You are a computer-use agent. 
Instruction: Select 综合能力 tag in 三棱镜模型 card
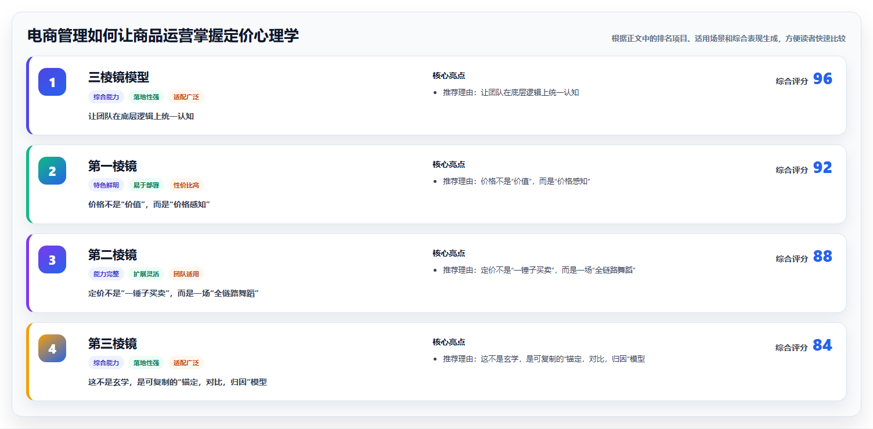pos(106,97)
